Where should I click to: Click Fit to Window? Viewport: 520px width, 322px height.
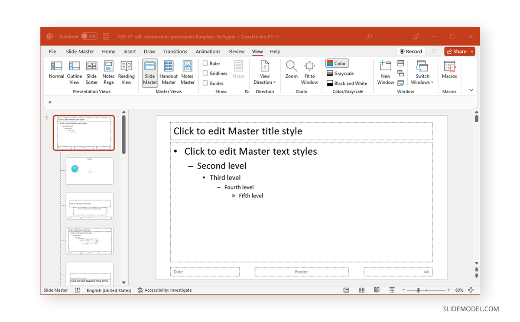309,73
